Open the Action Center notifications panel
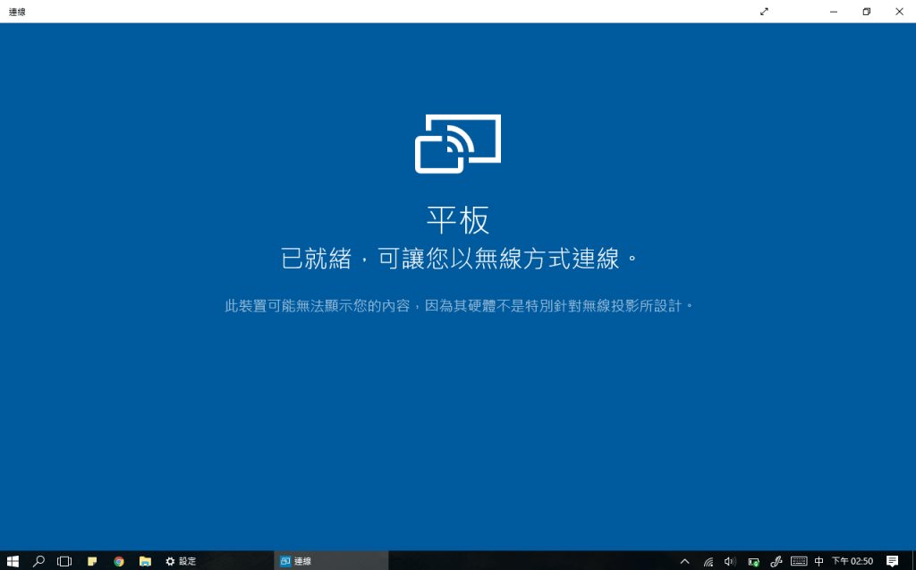This screenshot has height=570, width=916. (x=892, y=561)
